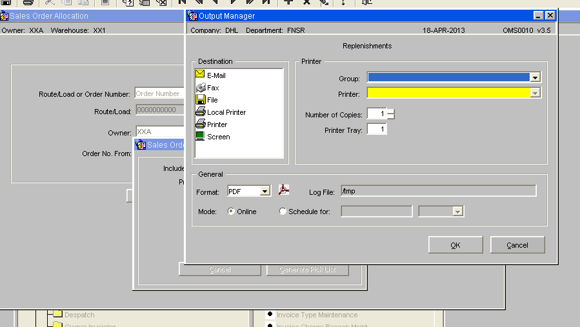Click the Sales Order Allocation window icon
This screenshot has width=580, height=327.
pos(4,16)
